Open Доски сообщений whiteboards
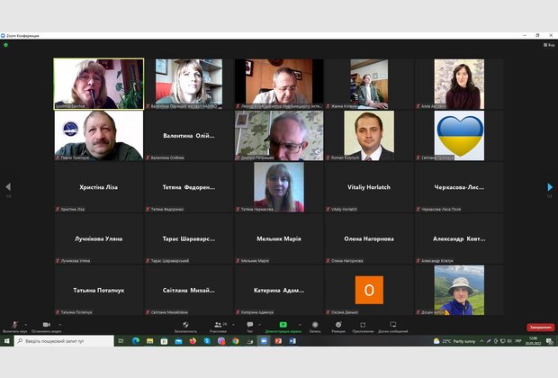Viewport: 558px width, 378px height. 393,325
